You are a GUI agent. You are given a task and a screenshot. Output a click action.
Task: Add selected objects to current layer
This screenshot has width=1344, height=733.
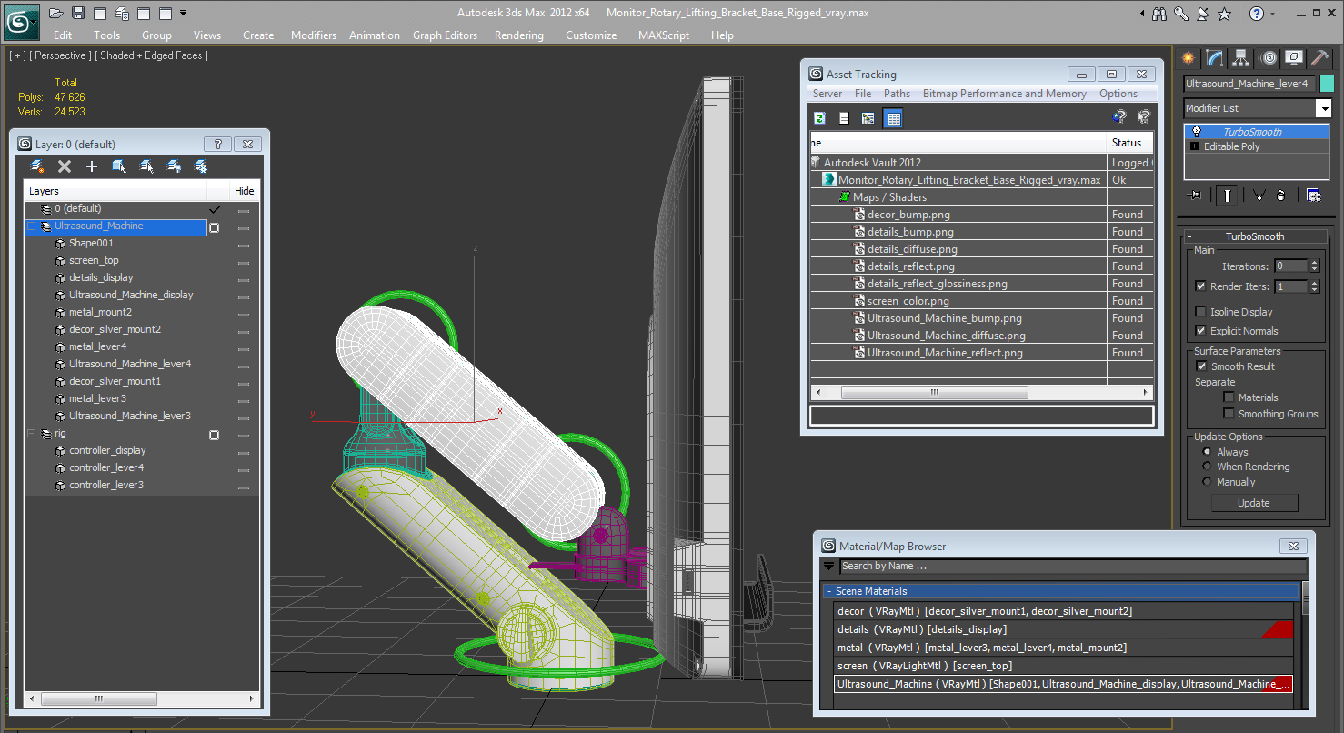click(x=91, y=166)
